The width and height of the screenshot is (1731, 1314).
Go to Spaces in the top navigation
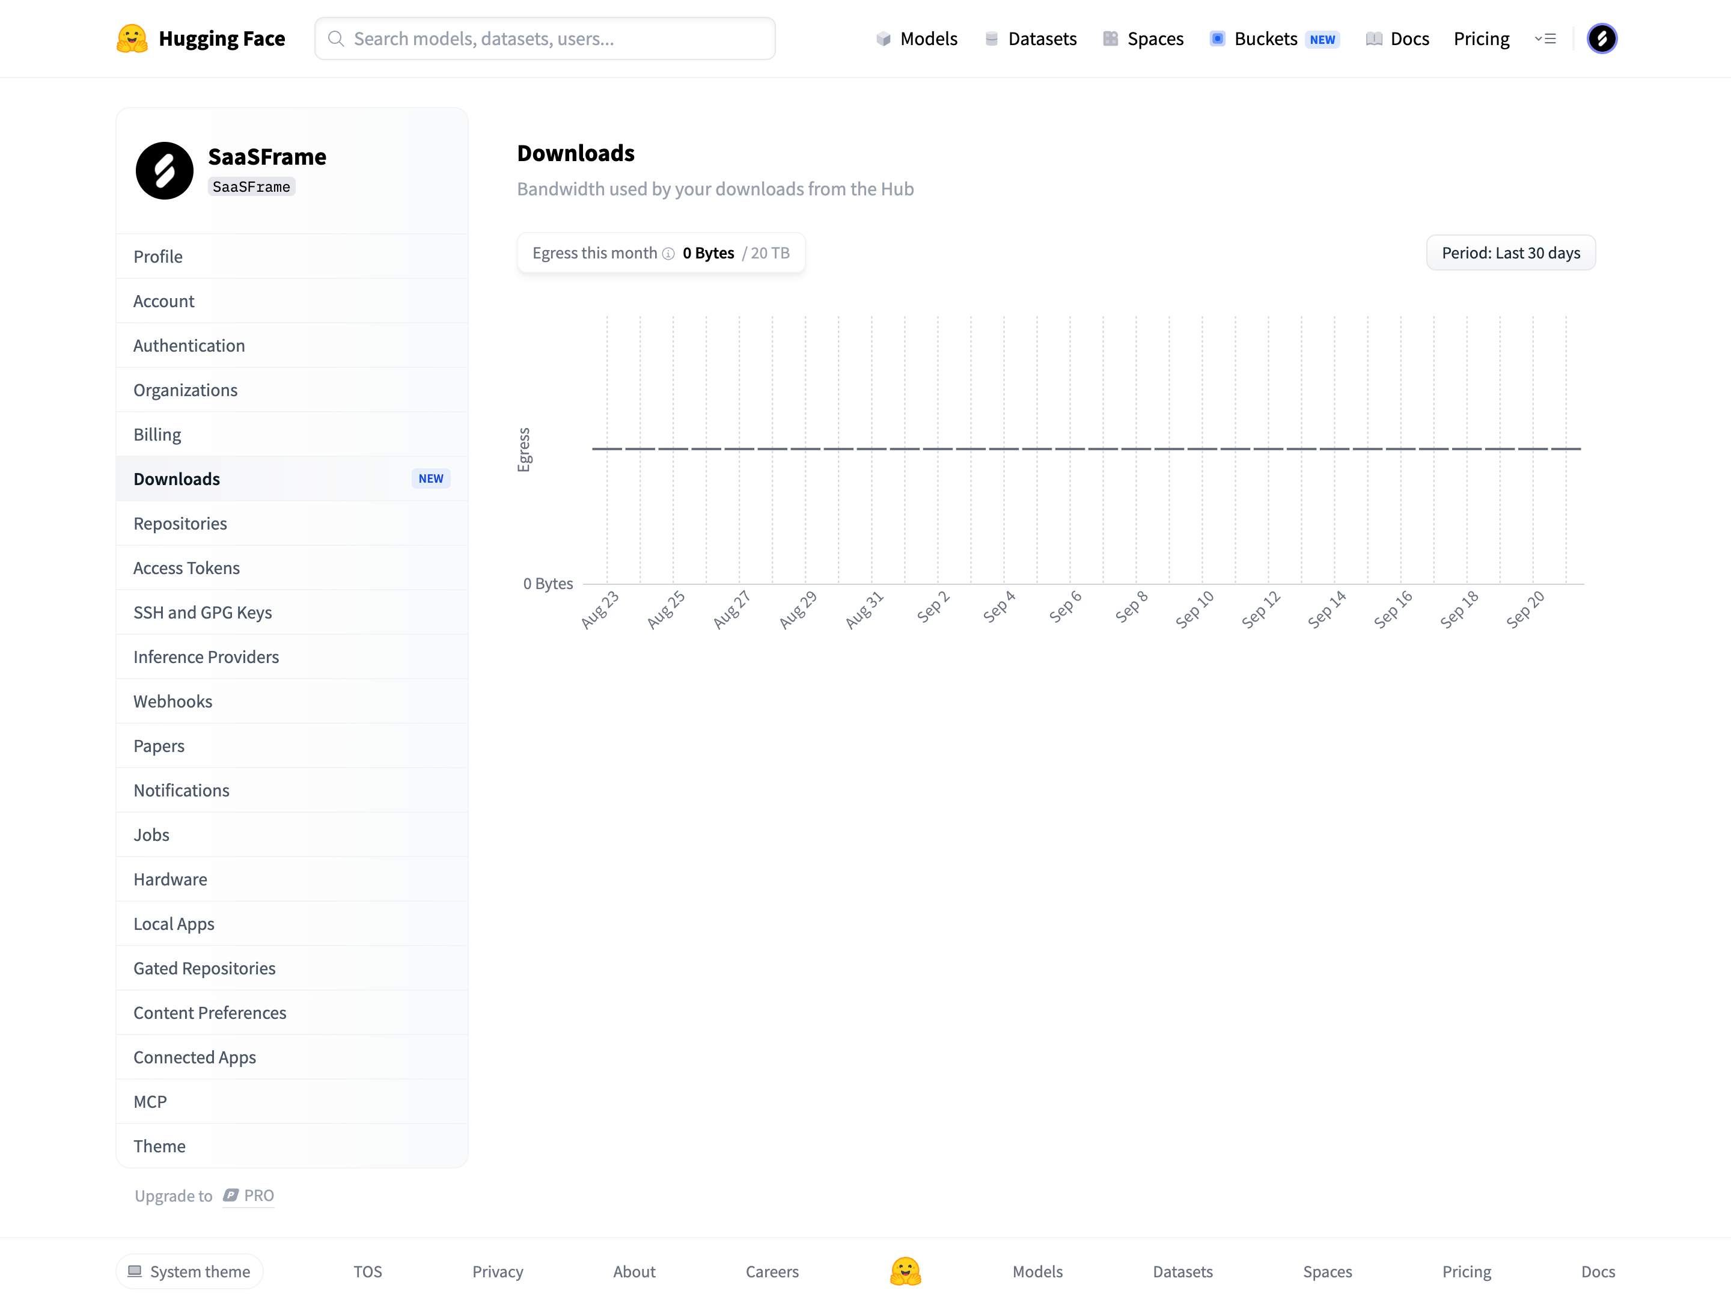click(x=1143, y=38)
